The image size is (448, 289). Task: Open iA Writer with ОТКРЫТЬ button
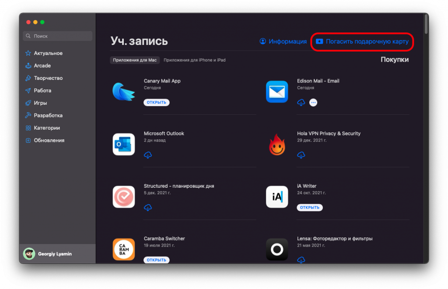point(310,207)
